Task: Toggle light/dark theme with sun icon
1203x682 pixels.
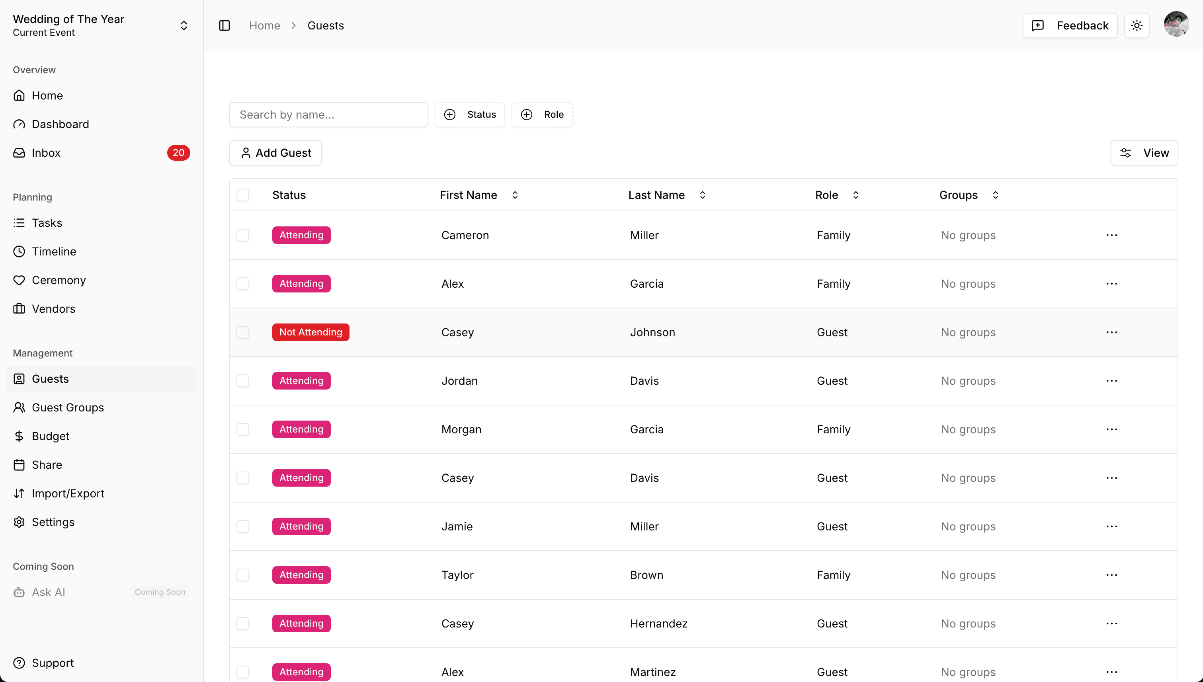Action: point(1137,25)
